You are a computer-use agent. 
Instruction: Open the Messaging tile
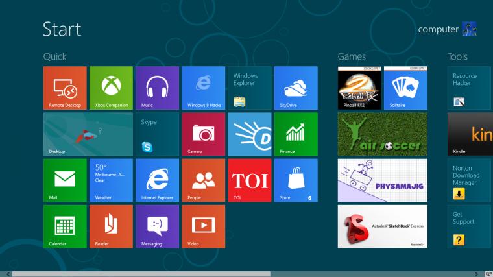[x=157, y=226]
